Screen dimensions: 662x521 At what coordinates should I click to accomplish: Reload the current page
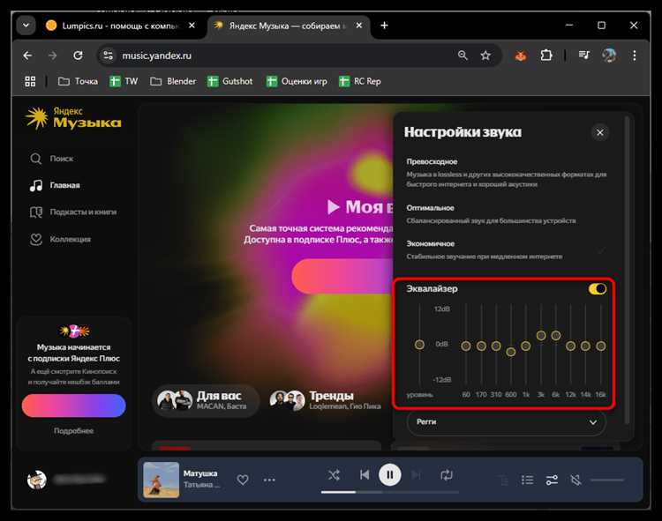(x=78, y=56)
